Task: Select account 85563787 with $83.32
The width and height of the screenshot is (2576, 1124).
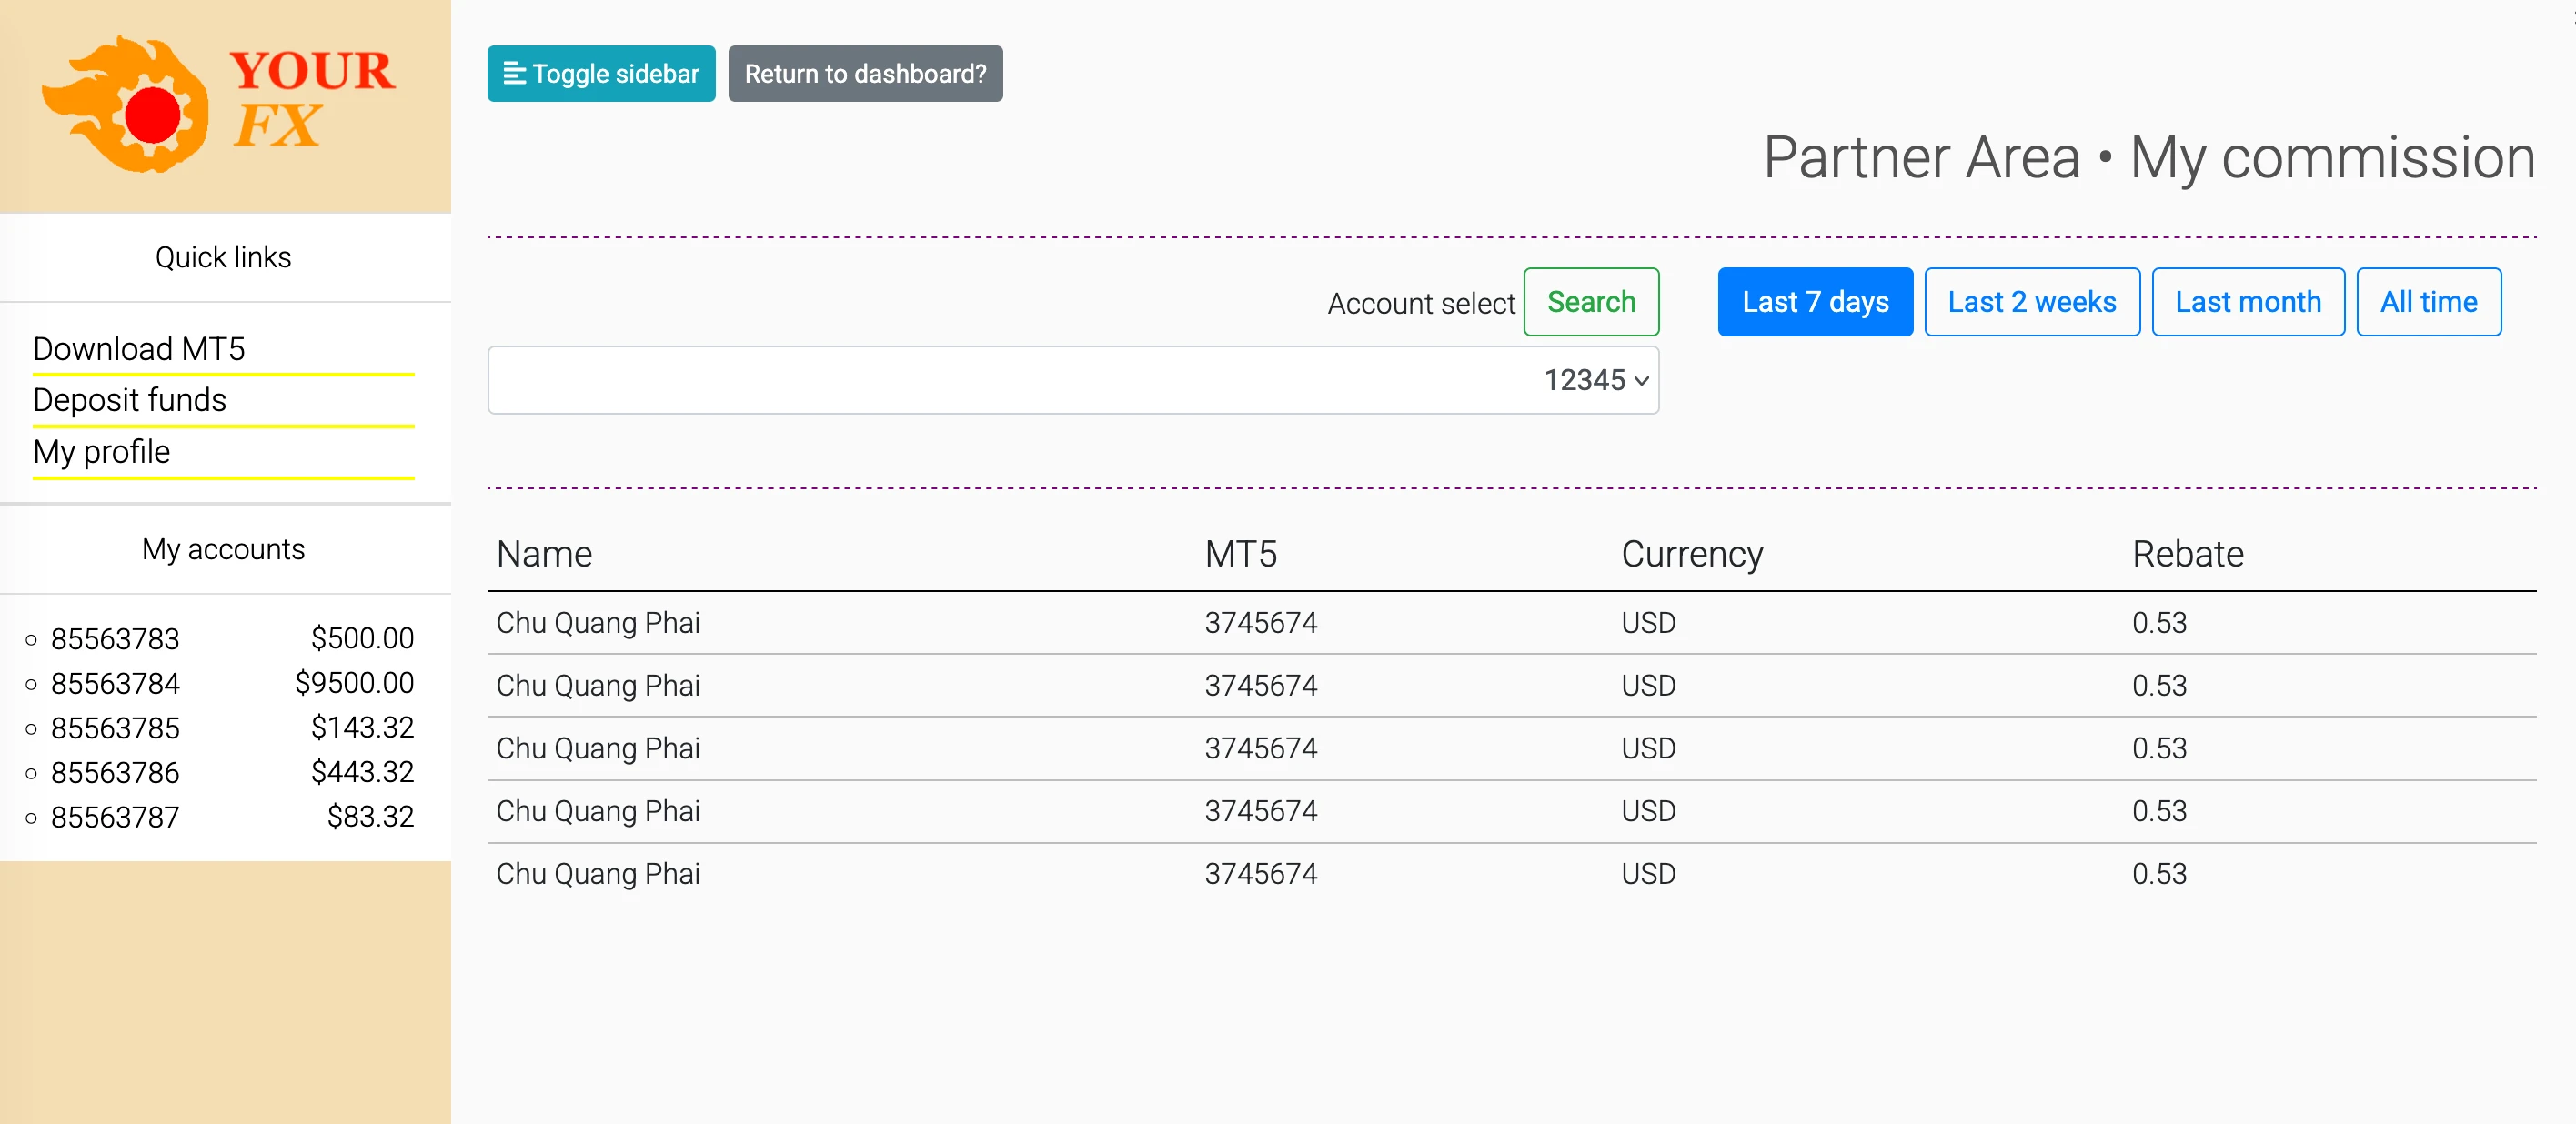Action: point(115,818)
